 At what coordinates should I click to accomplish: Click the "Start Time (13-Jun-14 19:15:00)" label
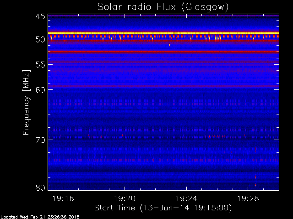tap(163, 208)
